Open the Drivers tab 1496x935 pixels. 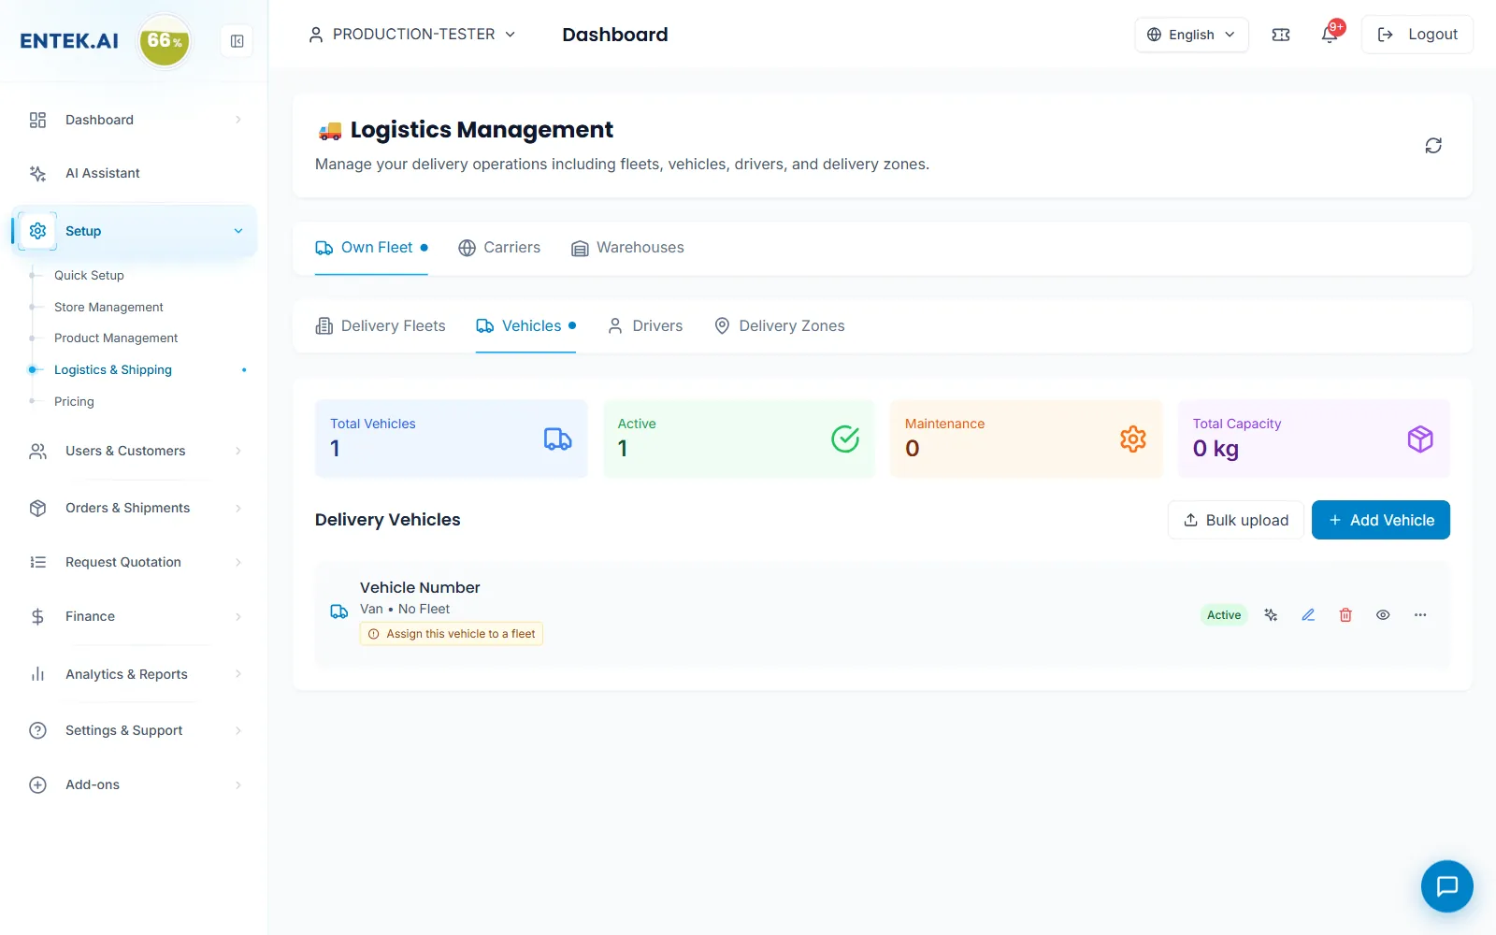pos(645,326)
